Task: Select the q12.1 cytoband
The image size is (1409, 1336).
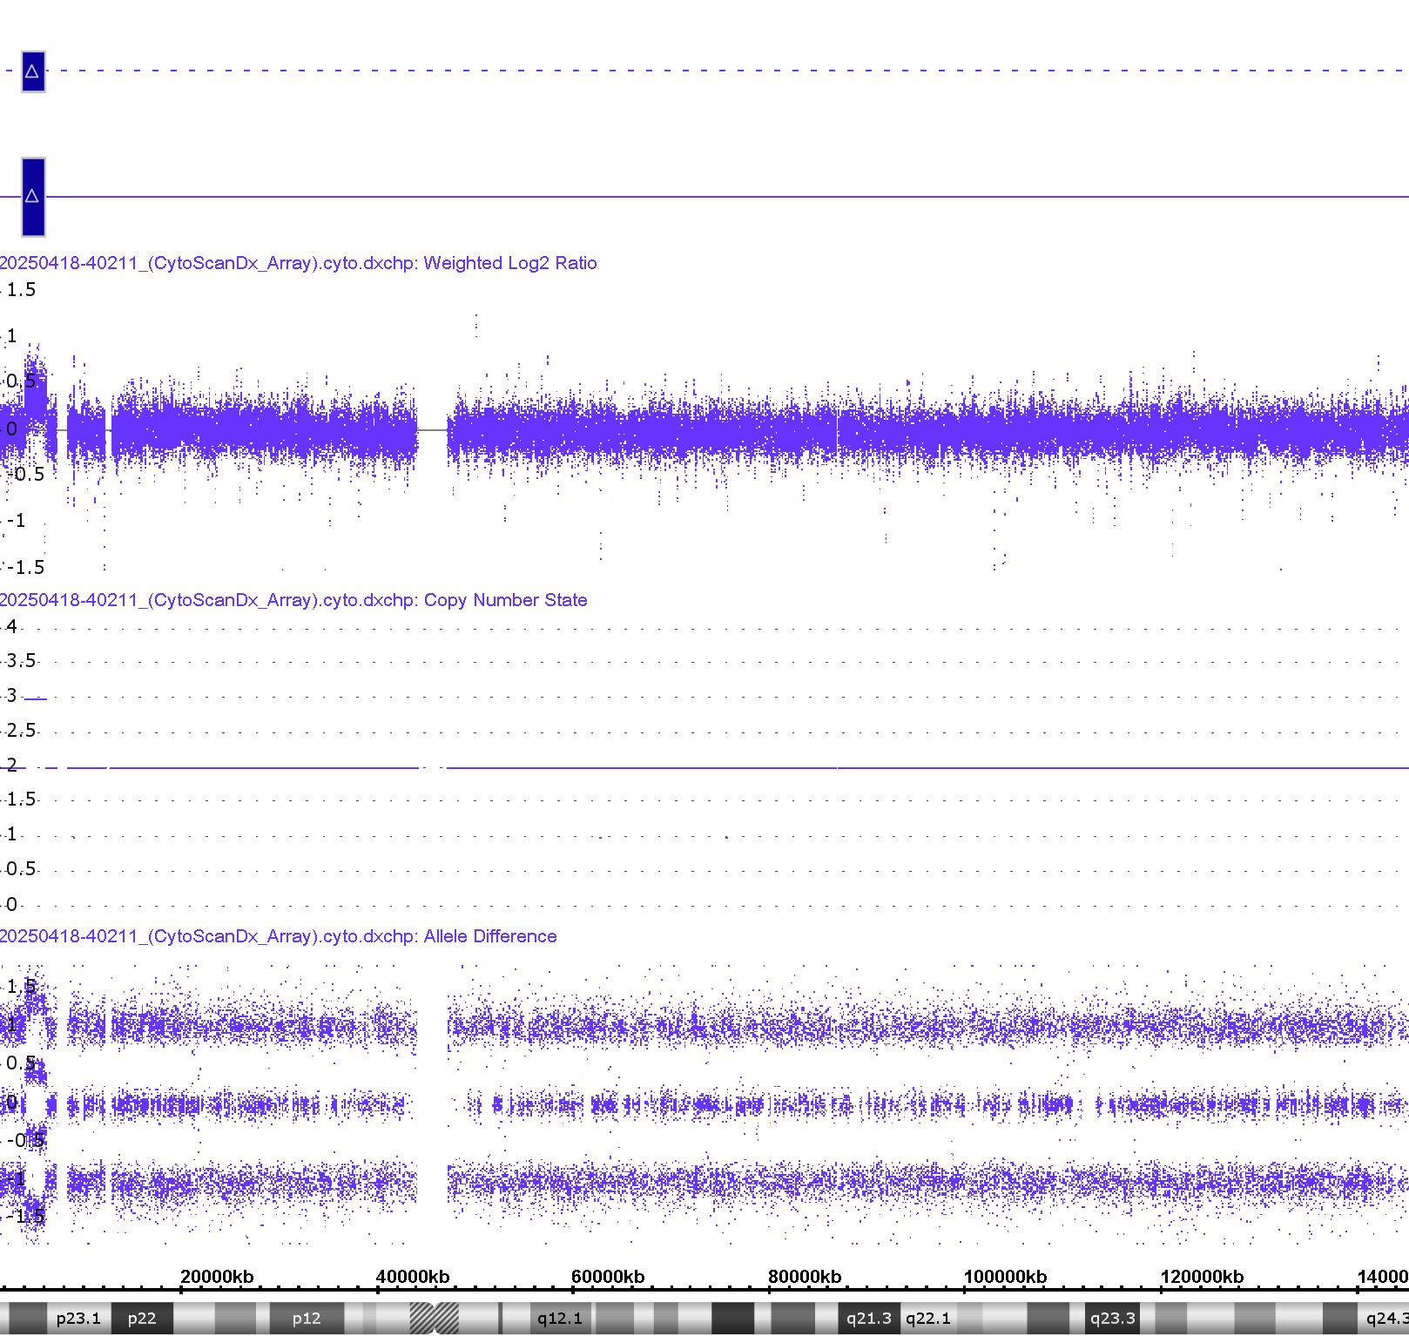Action: pyautogui.click(x=560, y=1319)
